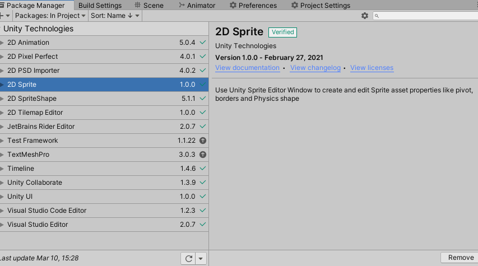Click the refresh package list icon

[189, 258]
